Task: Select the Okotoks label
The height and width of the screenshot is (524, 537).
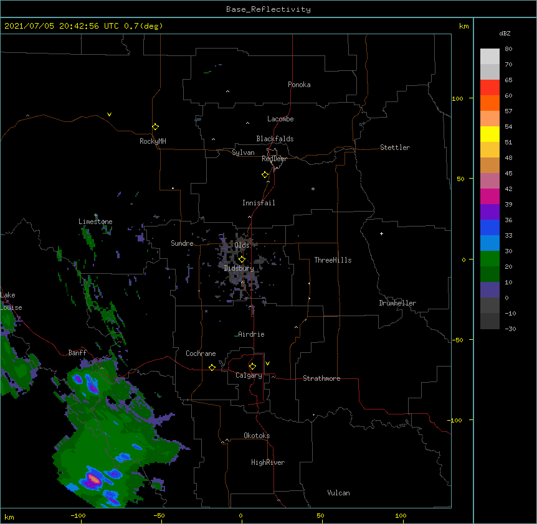Action: (257, 436)
